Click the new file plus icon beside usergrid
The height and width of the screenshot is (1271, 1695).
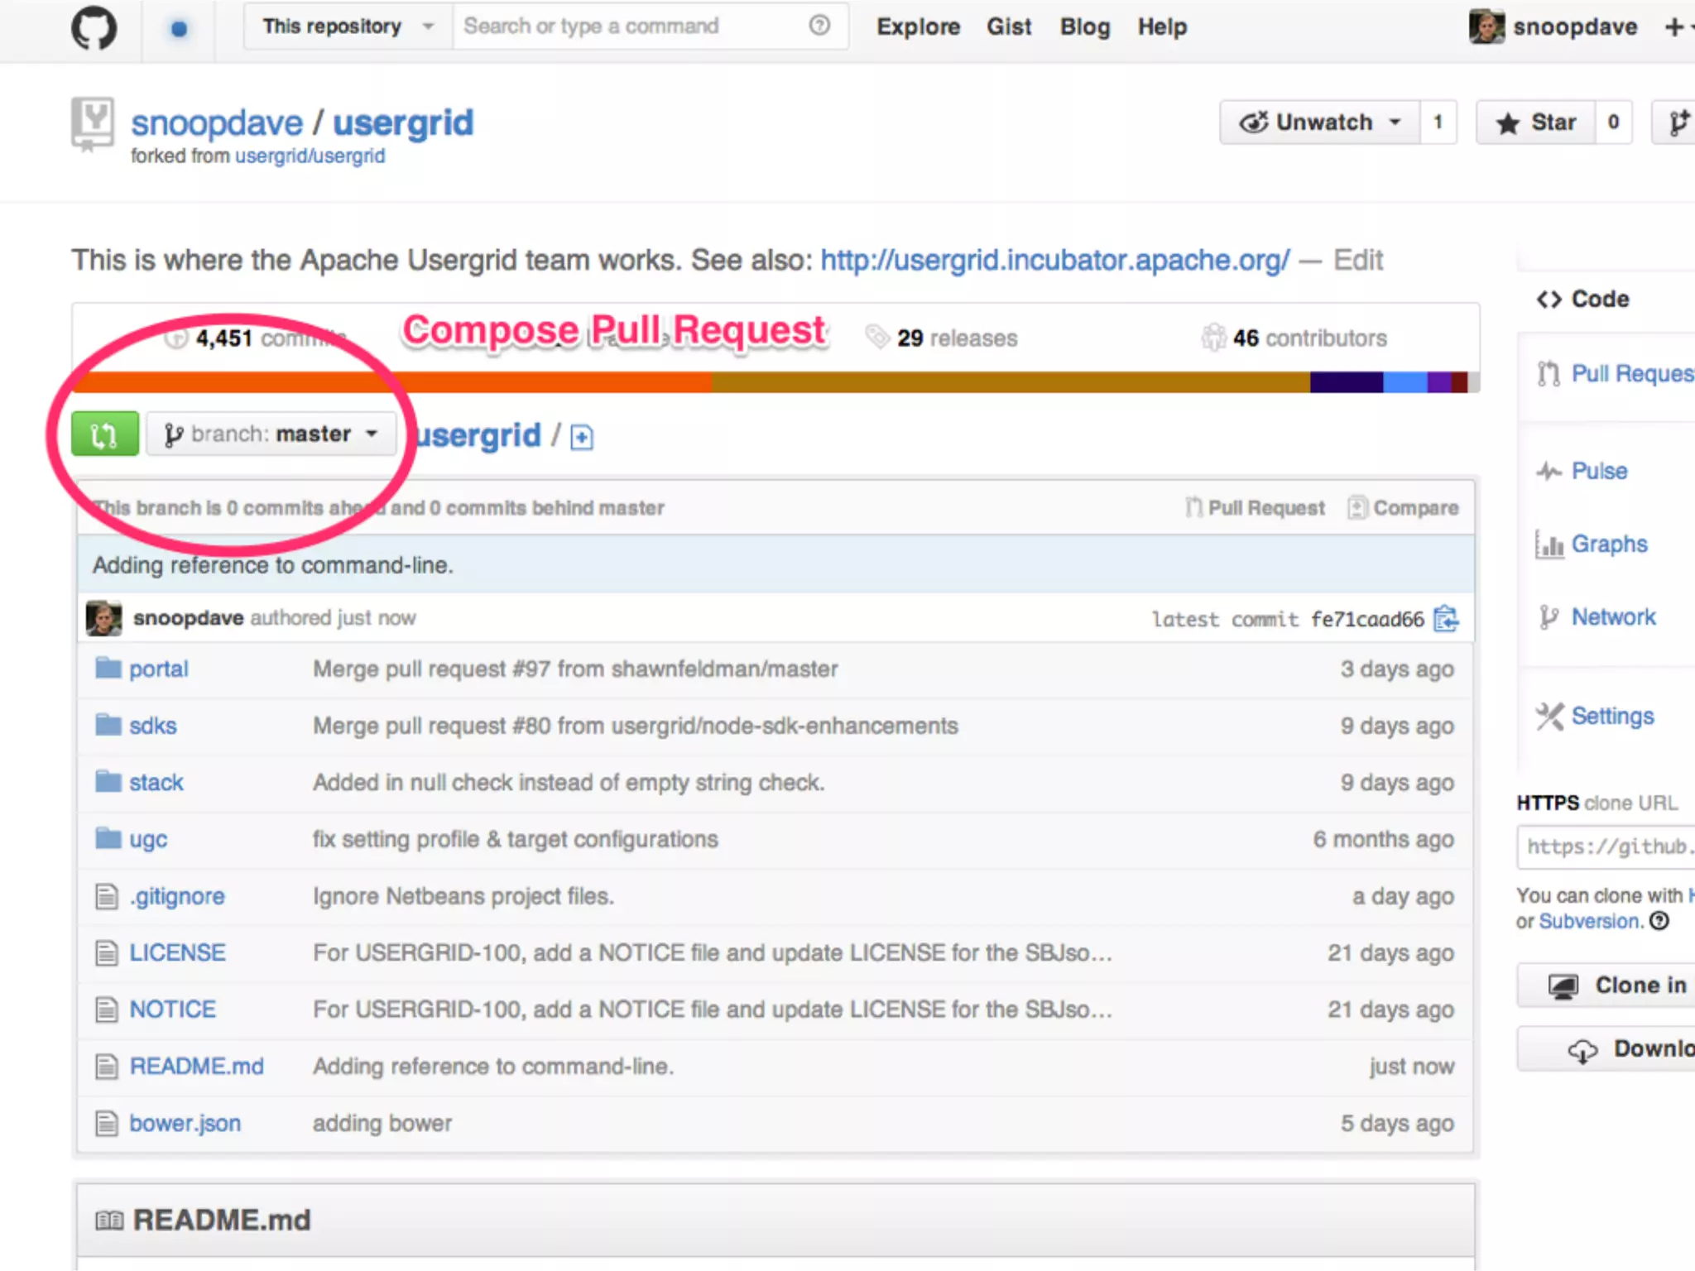click(x=582, y=437)
